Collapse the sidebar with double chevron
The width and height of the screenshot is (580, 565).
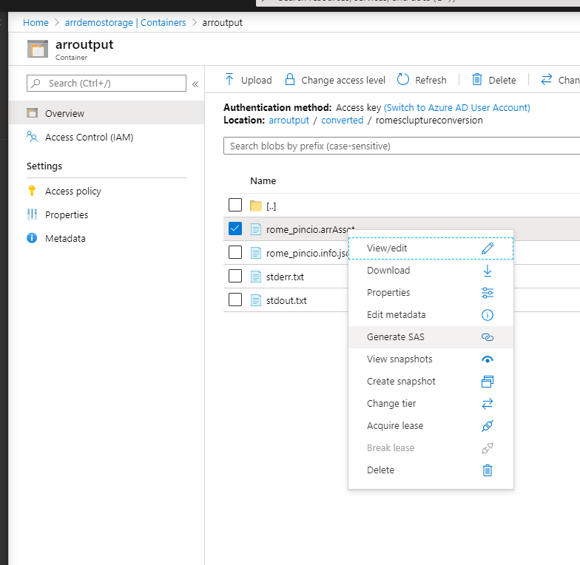pos(195,84)
